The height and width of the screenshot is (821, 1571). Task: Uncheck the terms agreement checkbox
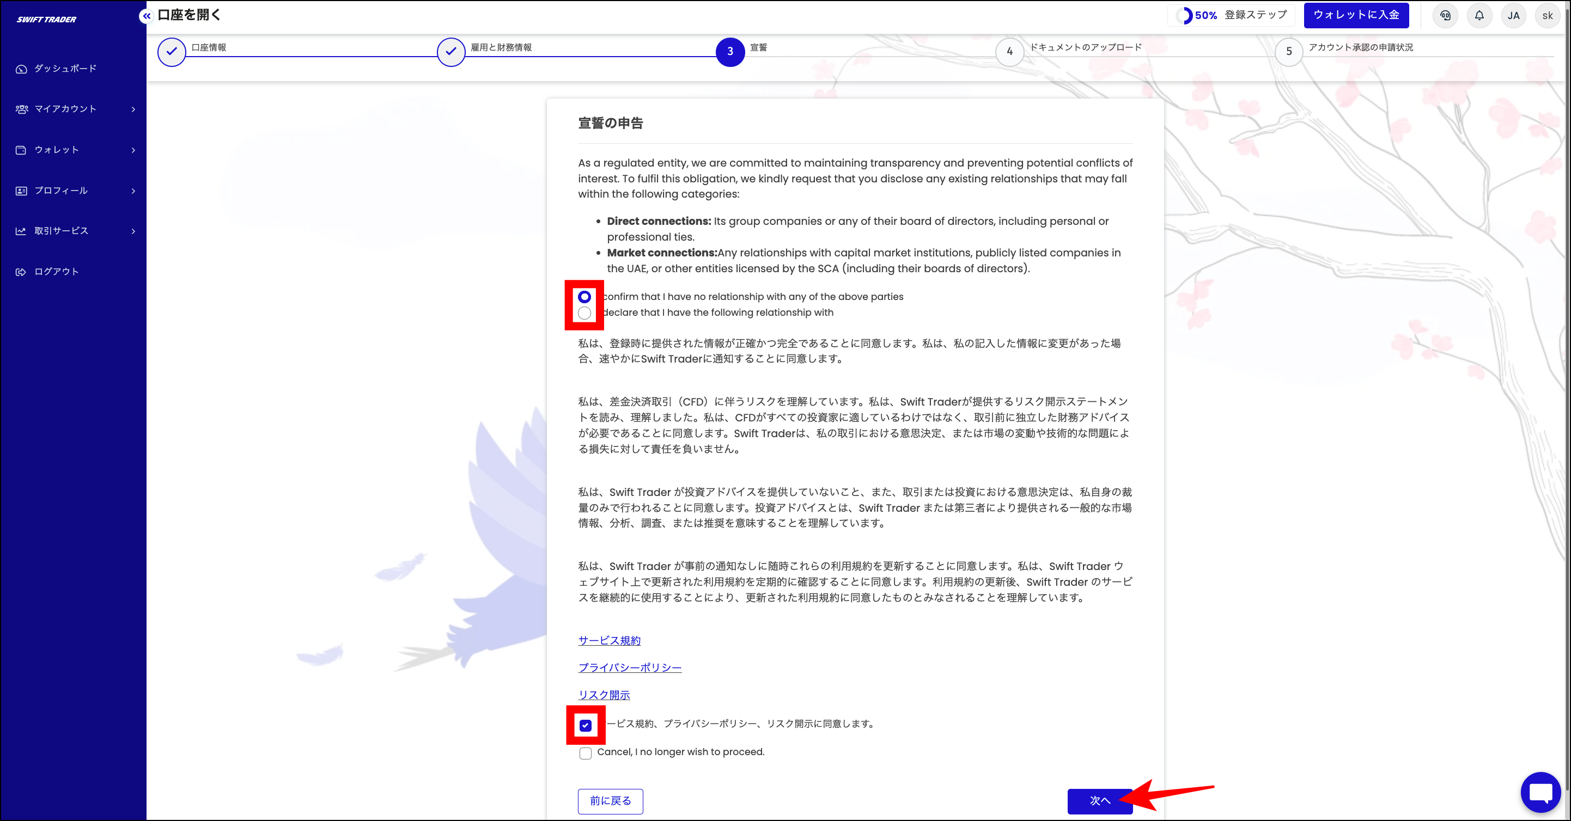[586, 725]
